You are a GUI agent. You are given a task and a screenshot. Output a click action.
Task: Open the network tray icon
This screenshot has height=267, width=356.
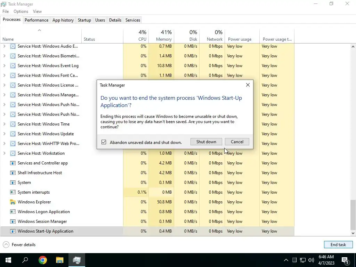coord(303,260)
